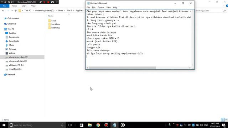This screenshot has height=128, width=228.
Task: Open the red recorder app in taskbar
Action: tap(106, 125)
